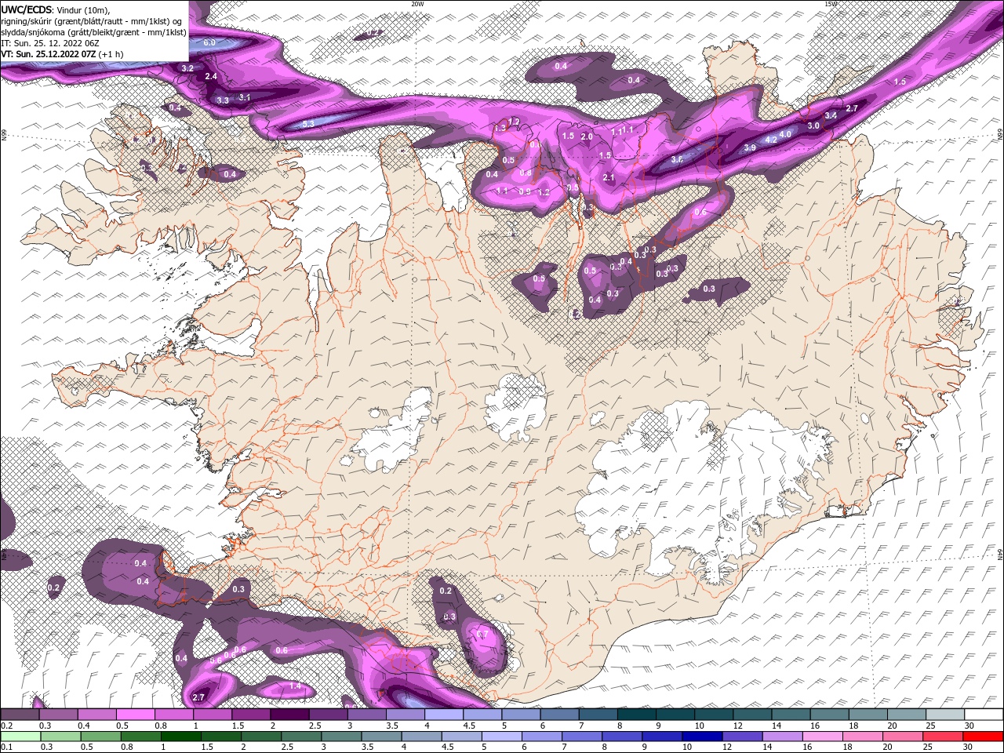Click the '20W' longitude label
The width and height of the screenshot is (1004, 753).
click(x=417, y=4)
